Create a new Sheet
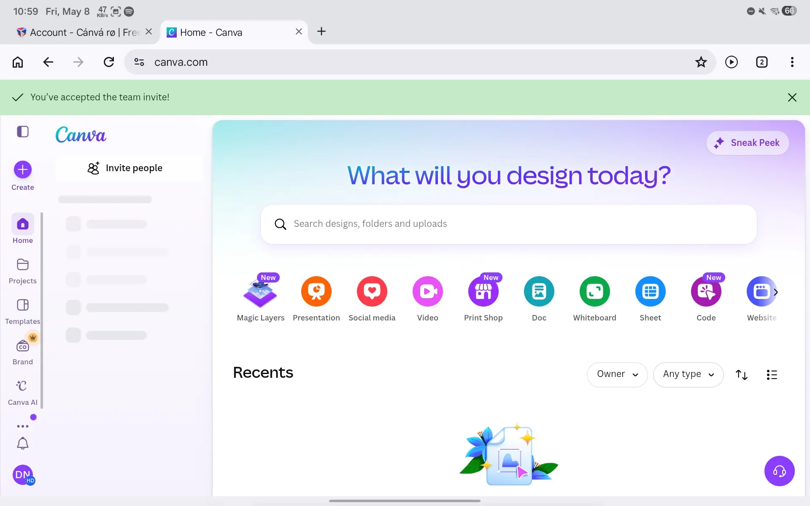This screenshot has width=810, height=506. (651, 299)
